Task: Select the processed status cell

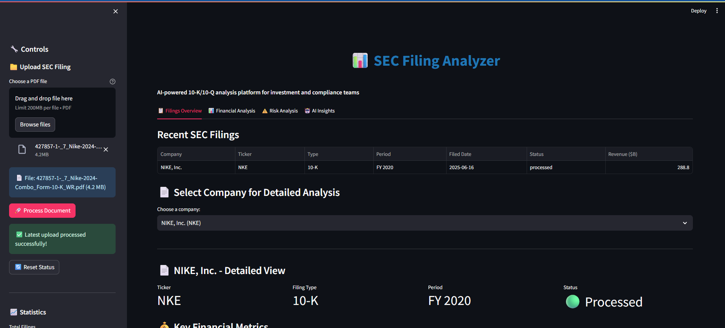Action: coord(566,168)
